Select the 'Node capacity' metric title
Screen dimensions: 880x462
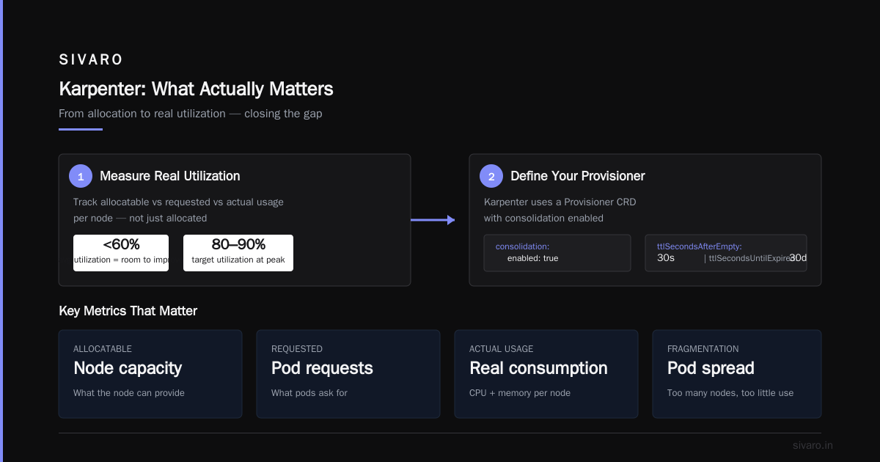(x=128, y=368)
